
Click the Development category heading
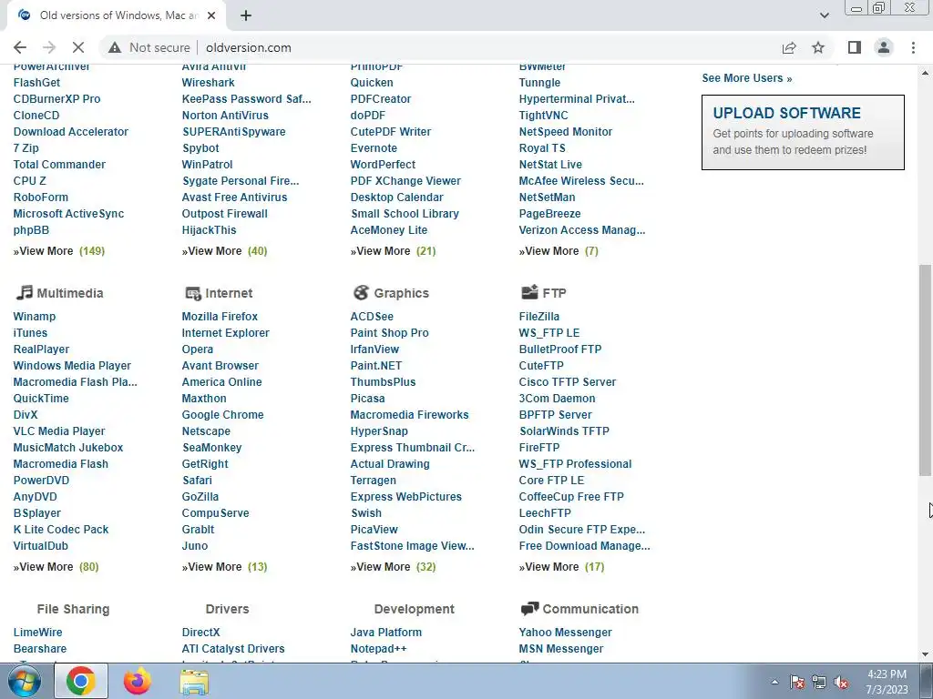pyautogui.click(x=415, y=609)
